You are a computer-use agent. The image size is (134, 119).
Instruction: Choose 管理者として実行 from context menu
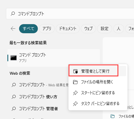click(98, 71)
